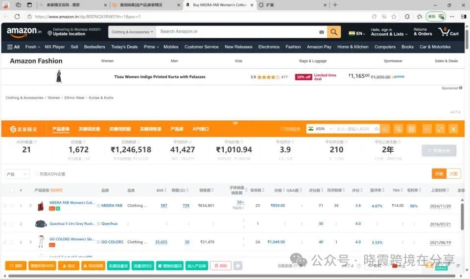Switch to the Buy MEERA FAB browser tab
This screenshot has width=470, height=279.
[220, 5]
